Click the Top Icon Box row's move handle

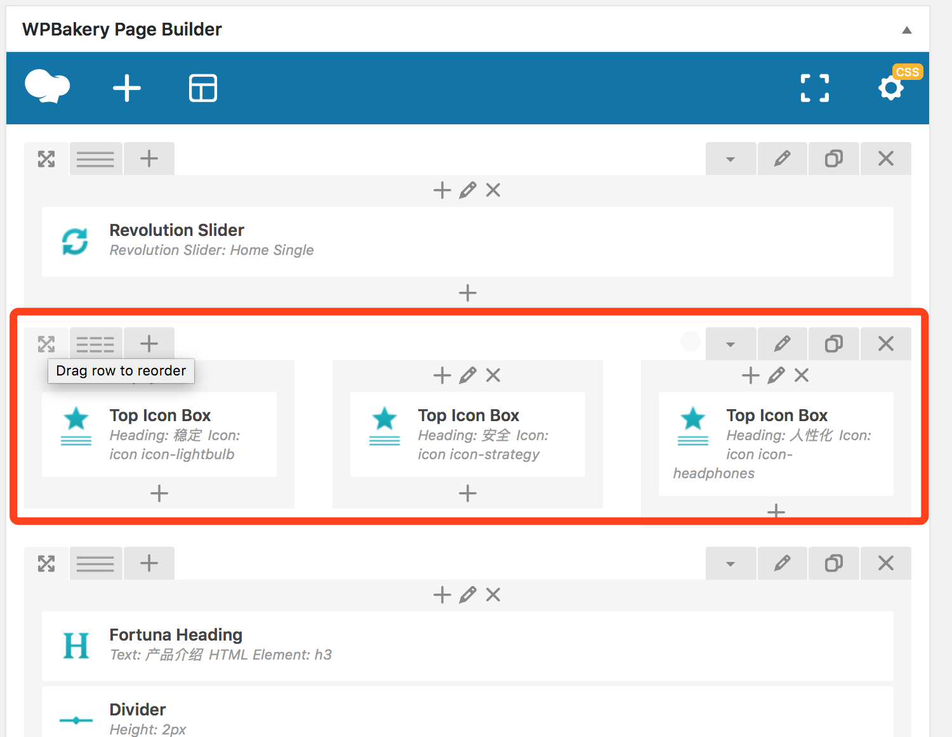pos(46,344)
